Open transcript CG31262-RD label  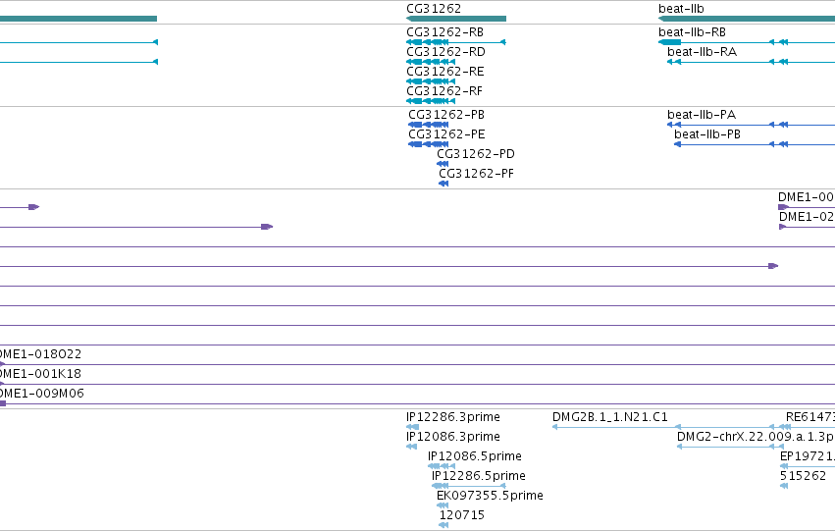(445, 52)
